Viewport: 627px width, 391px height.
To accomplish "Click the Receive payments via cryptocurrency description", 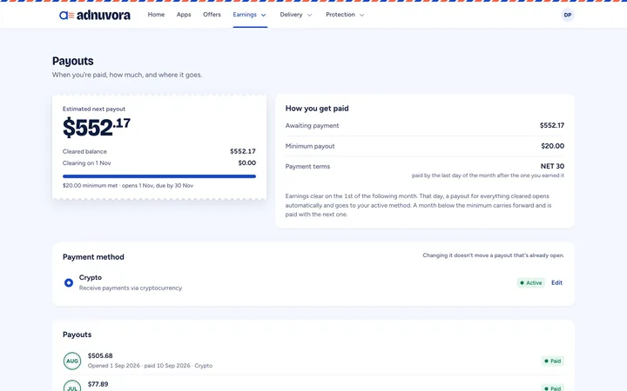I will [131, 288].
